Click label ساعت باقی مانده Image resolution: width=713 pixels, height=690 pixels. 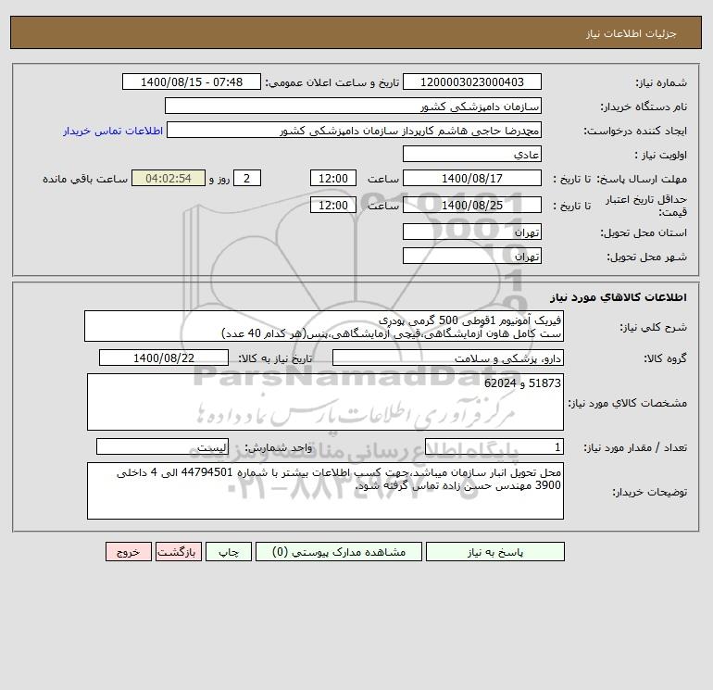[85, 179]
